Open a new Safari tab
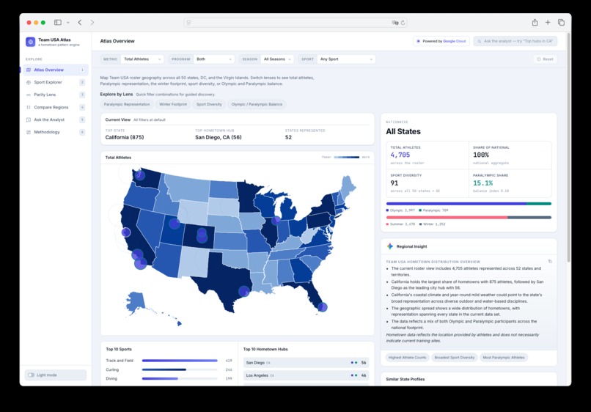 pyautogui.click(x=548, y=23)
